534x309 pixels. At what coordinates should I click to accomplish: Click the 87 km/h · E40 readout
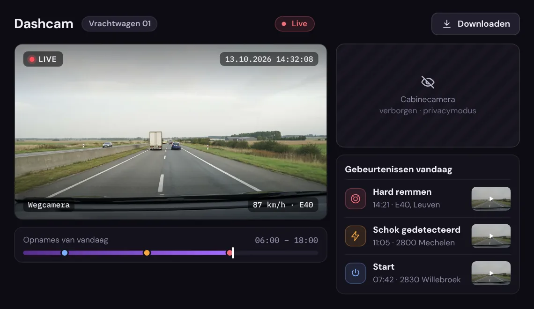pyautogui.click(x=283, y=205)
